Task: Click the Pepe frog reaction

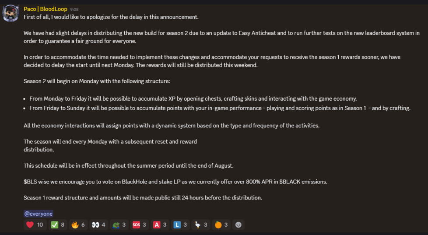Action: (x=119, y=225)
